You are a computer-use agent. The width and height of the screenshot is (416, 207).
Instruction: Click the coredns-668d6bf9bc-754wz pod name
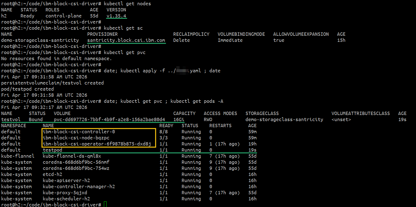click(76, 168)
